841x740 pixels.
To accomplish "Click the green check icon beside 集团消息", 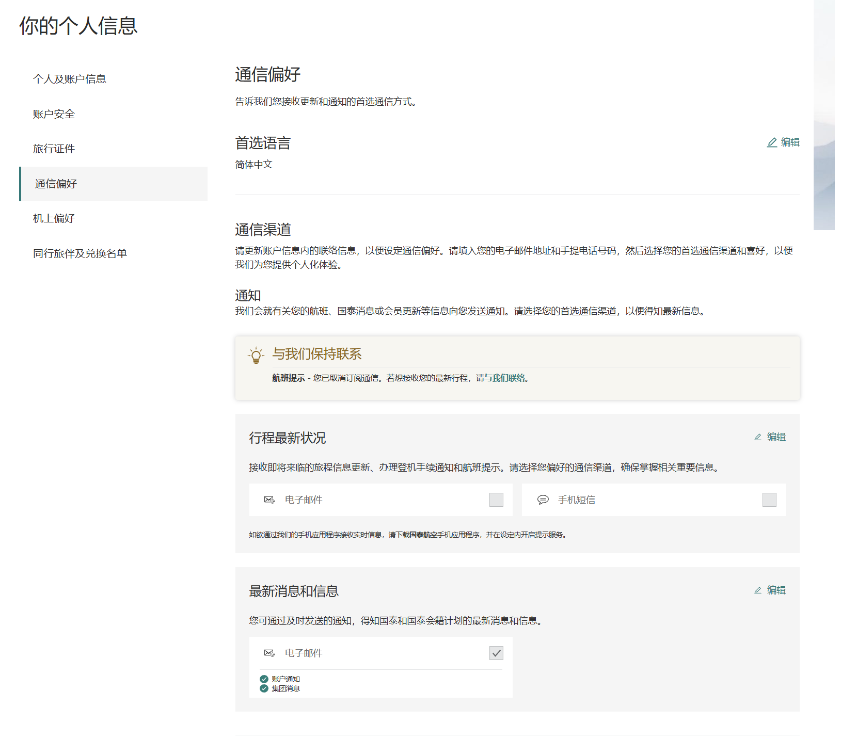I will [x=263, y=688].
